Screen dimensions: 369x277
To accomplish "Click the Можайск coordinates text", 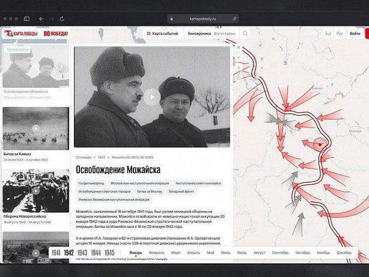I will coord(132,157).
